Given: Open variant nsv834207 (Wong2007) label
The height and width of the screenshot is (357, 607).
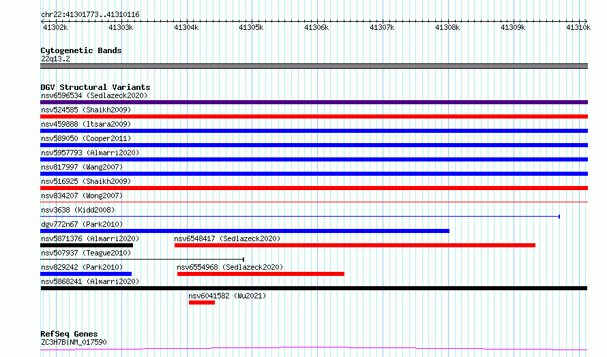Looking at the screenshot, I should coord(82,196).
